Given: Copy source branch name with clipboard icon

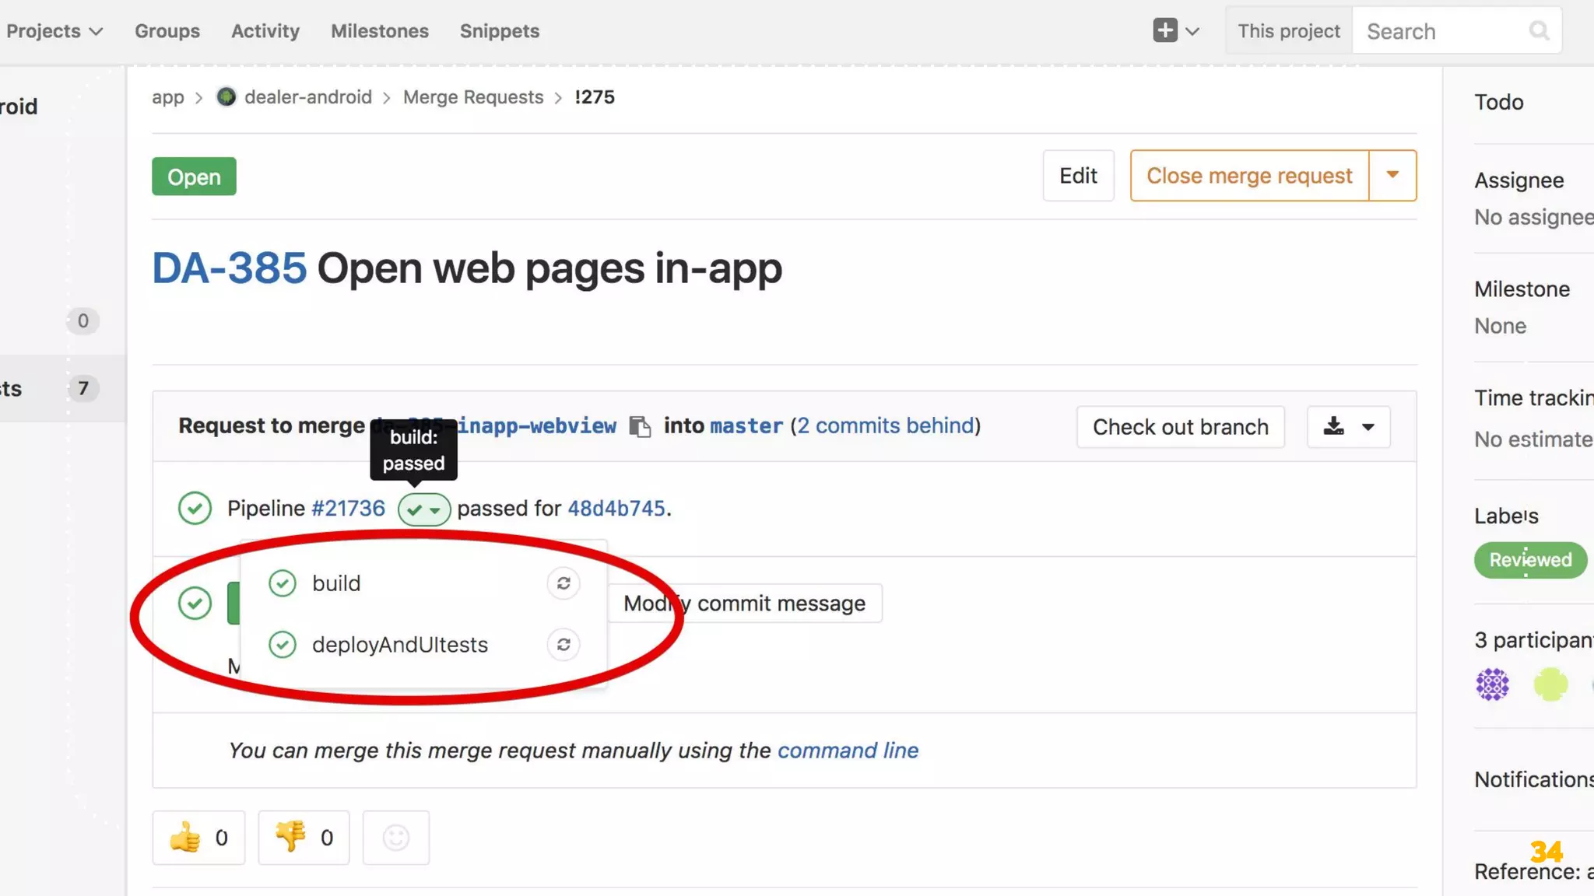Looking at the screenshot, I should pos(640,426).
